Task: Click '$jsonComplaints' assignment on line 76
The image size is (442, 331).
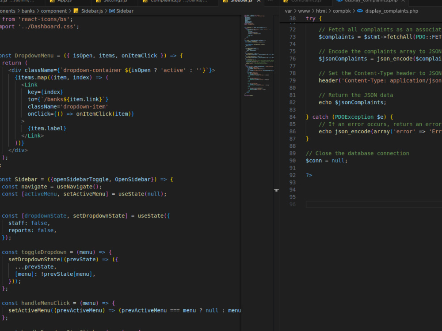Action: click(x=343, y=59)
